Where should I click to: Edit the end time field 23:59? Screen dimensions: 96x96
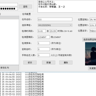coord(53,31)
